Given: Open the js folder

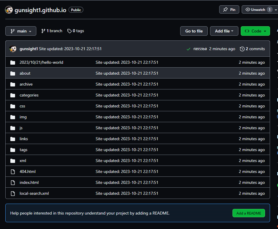Looking at the screenshot, I should 21,128.
